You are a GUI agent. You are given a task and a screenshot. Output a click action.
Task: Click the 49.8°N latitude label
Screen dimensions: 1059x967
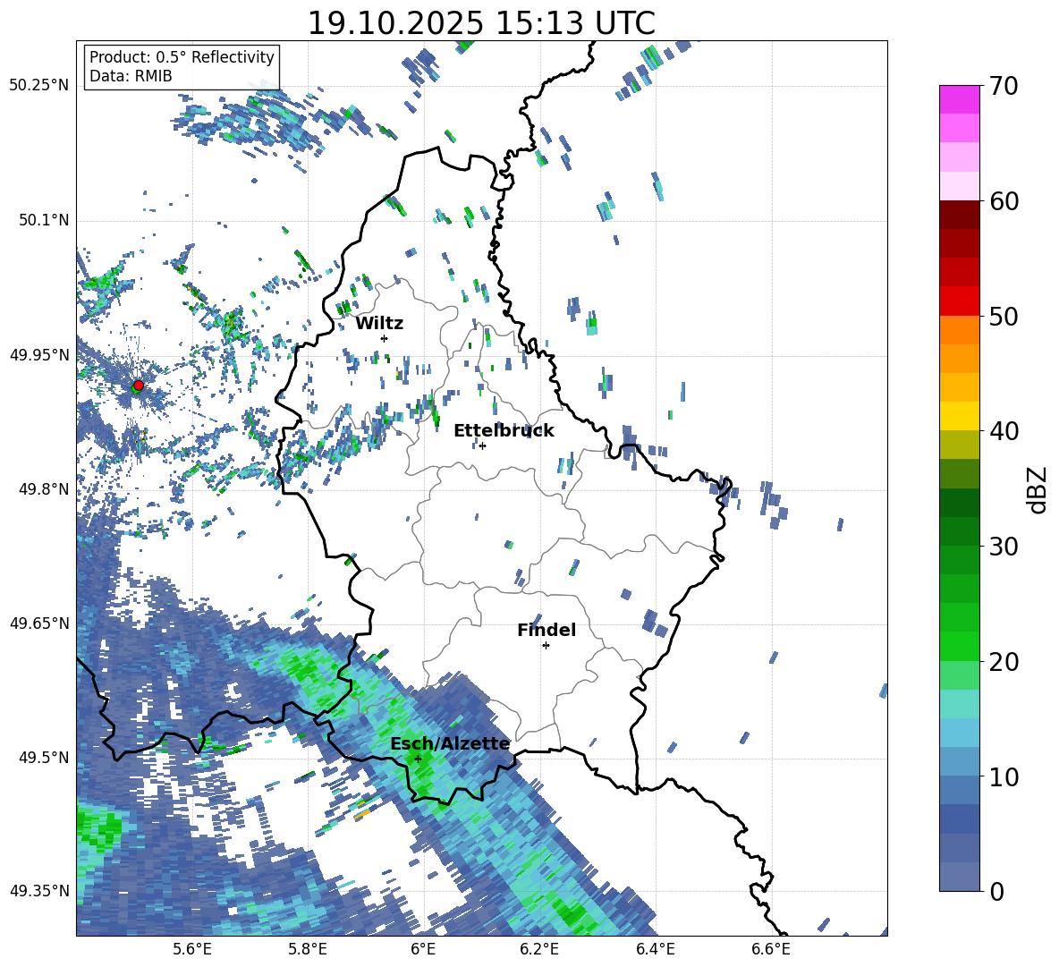(43, 489)
